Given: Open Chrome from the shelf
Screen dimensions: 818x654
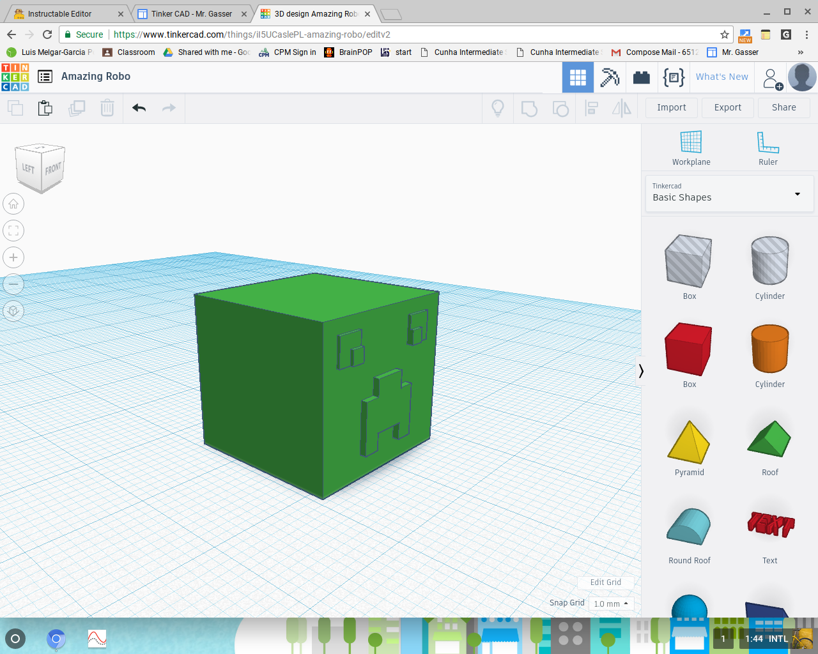Looking at the screenshot, I should [56, 639].
